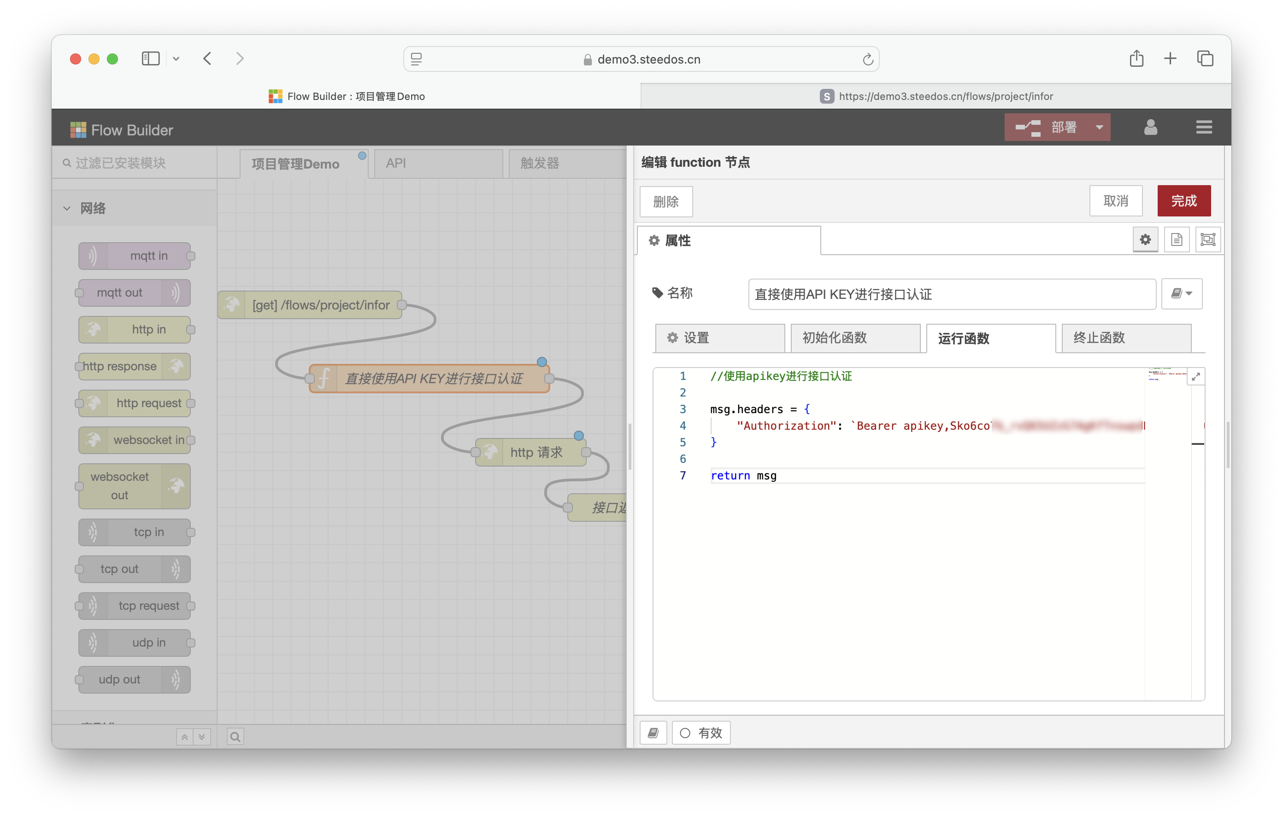This screenshot has height=817, width=1283.
Task: Go back with the browser back arrow
Action: (x=208, y=58)
